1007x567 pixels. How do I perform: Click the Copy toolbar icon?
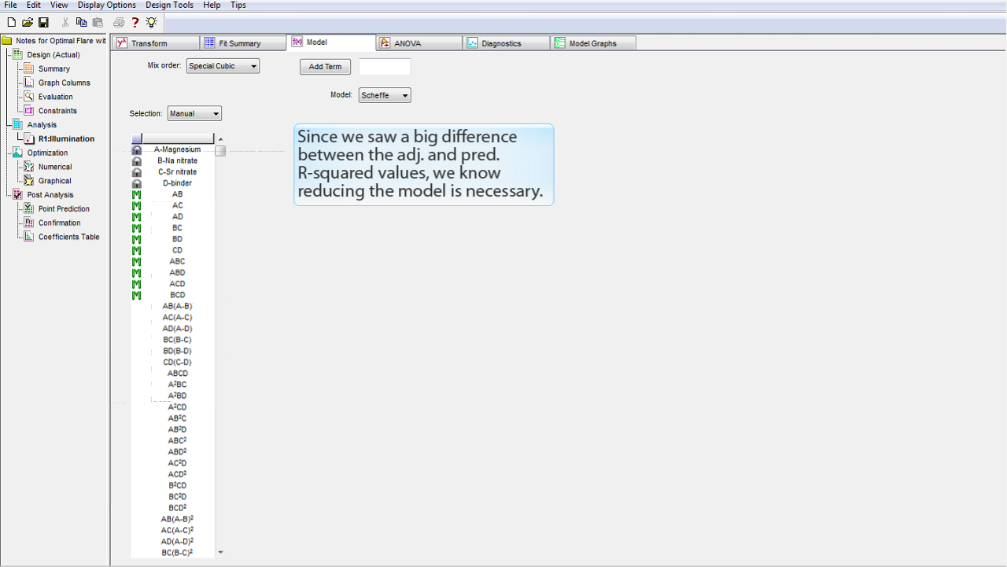coord(81,23)
